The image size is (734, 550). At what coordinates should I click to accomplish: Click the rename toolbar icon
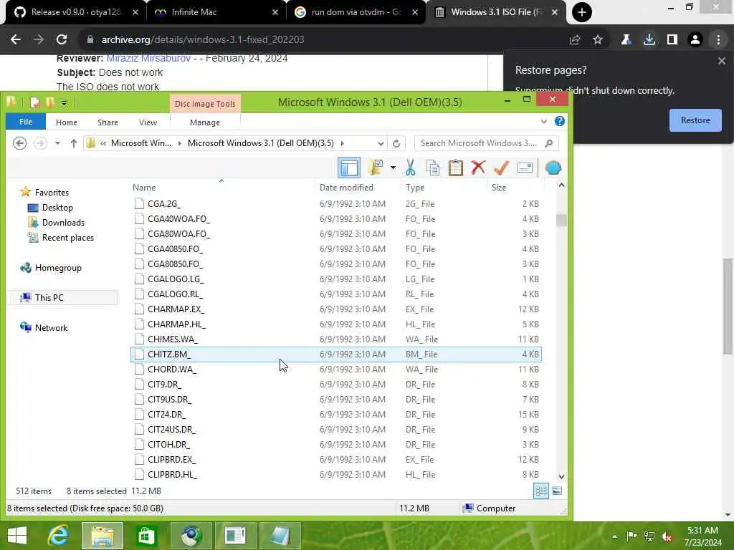coord(524,168)
